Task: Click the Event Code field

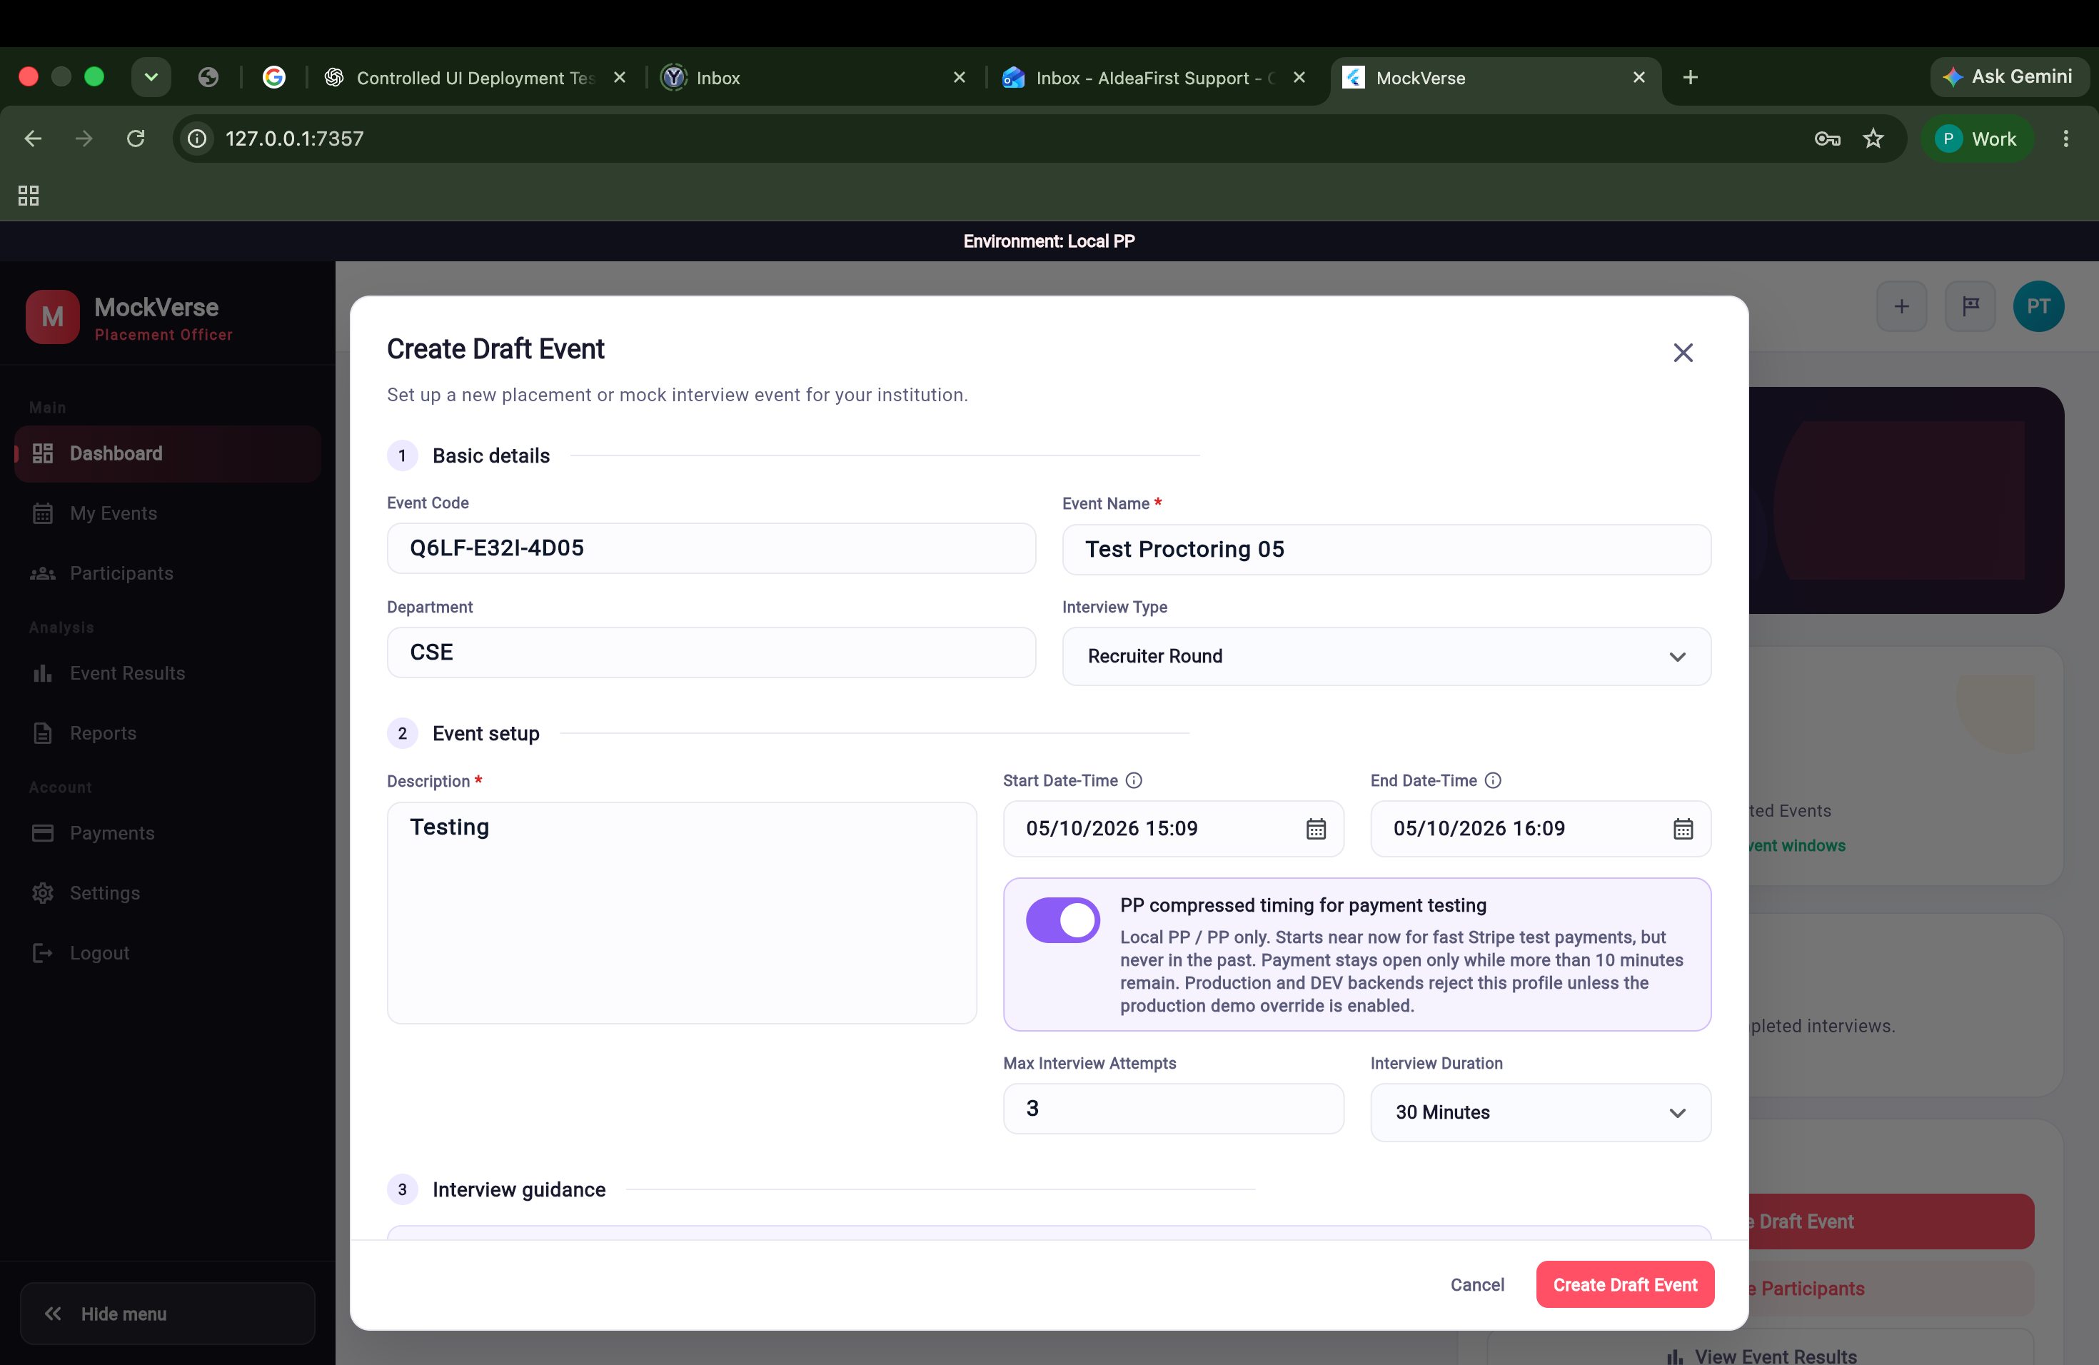Action: [711, 548]
